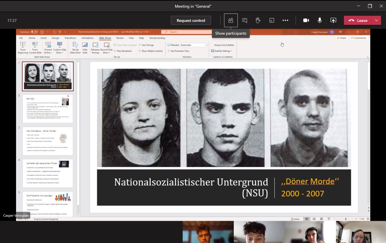Enable Always Use Subtitles checkbox

(x=212, y=45)
